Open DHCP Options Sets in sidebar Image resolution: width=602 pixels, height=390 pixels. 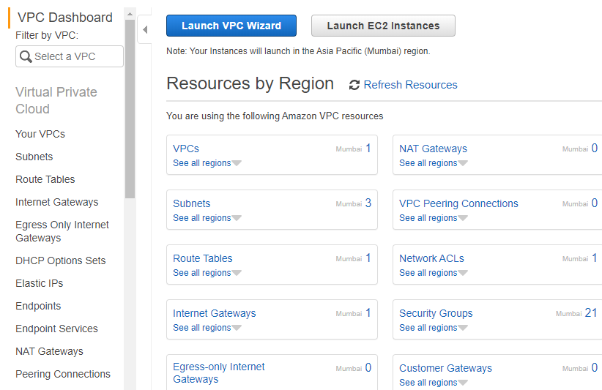(61, 260)
